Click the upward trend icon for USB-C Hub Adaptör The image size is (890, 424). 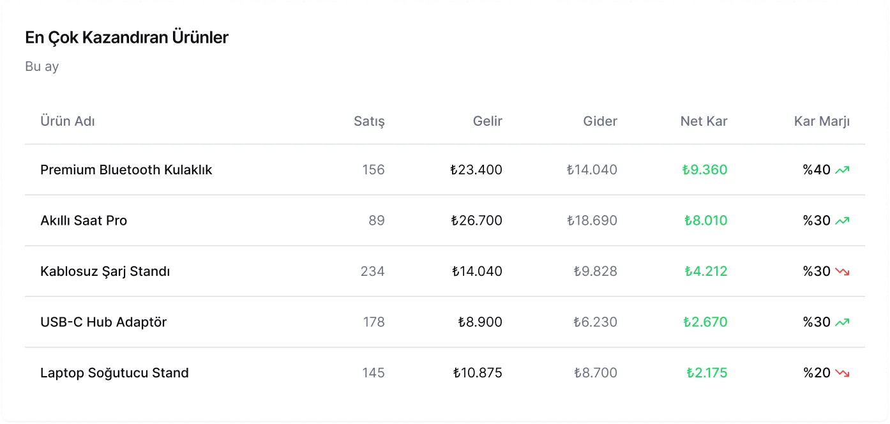pos(842,322)
